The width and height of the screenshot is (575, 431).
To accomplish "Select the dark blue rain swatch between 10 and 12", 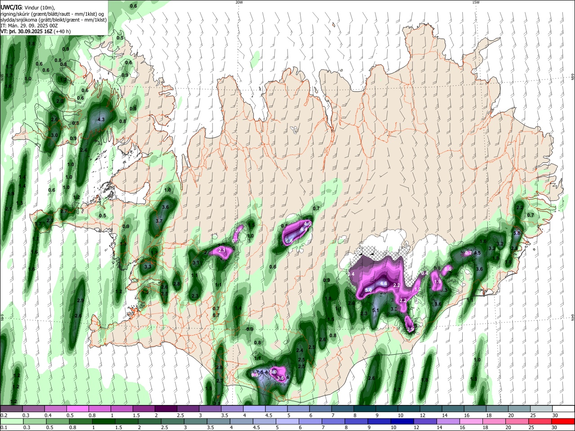I will click(402, 422).
